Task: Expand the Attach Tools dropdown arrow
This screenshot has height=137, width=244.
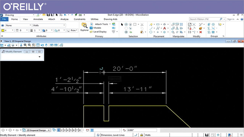Action: pos(110,24)
